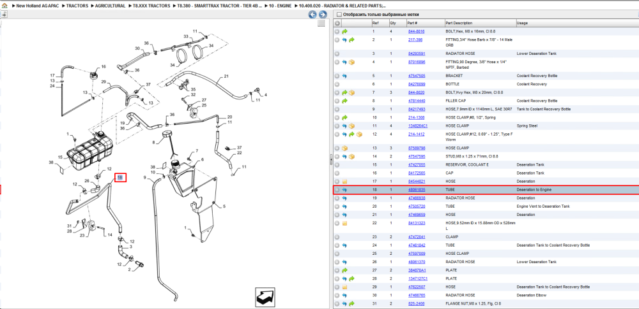Click box icon on ref 12 row
Image resolution: width=639 pixels, height=309 pixels.
[x=359, y=134]
